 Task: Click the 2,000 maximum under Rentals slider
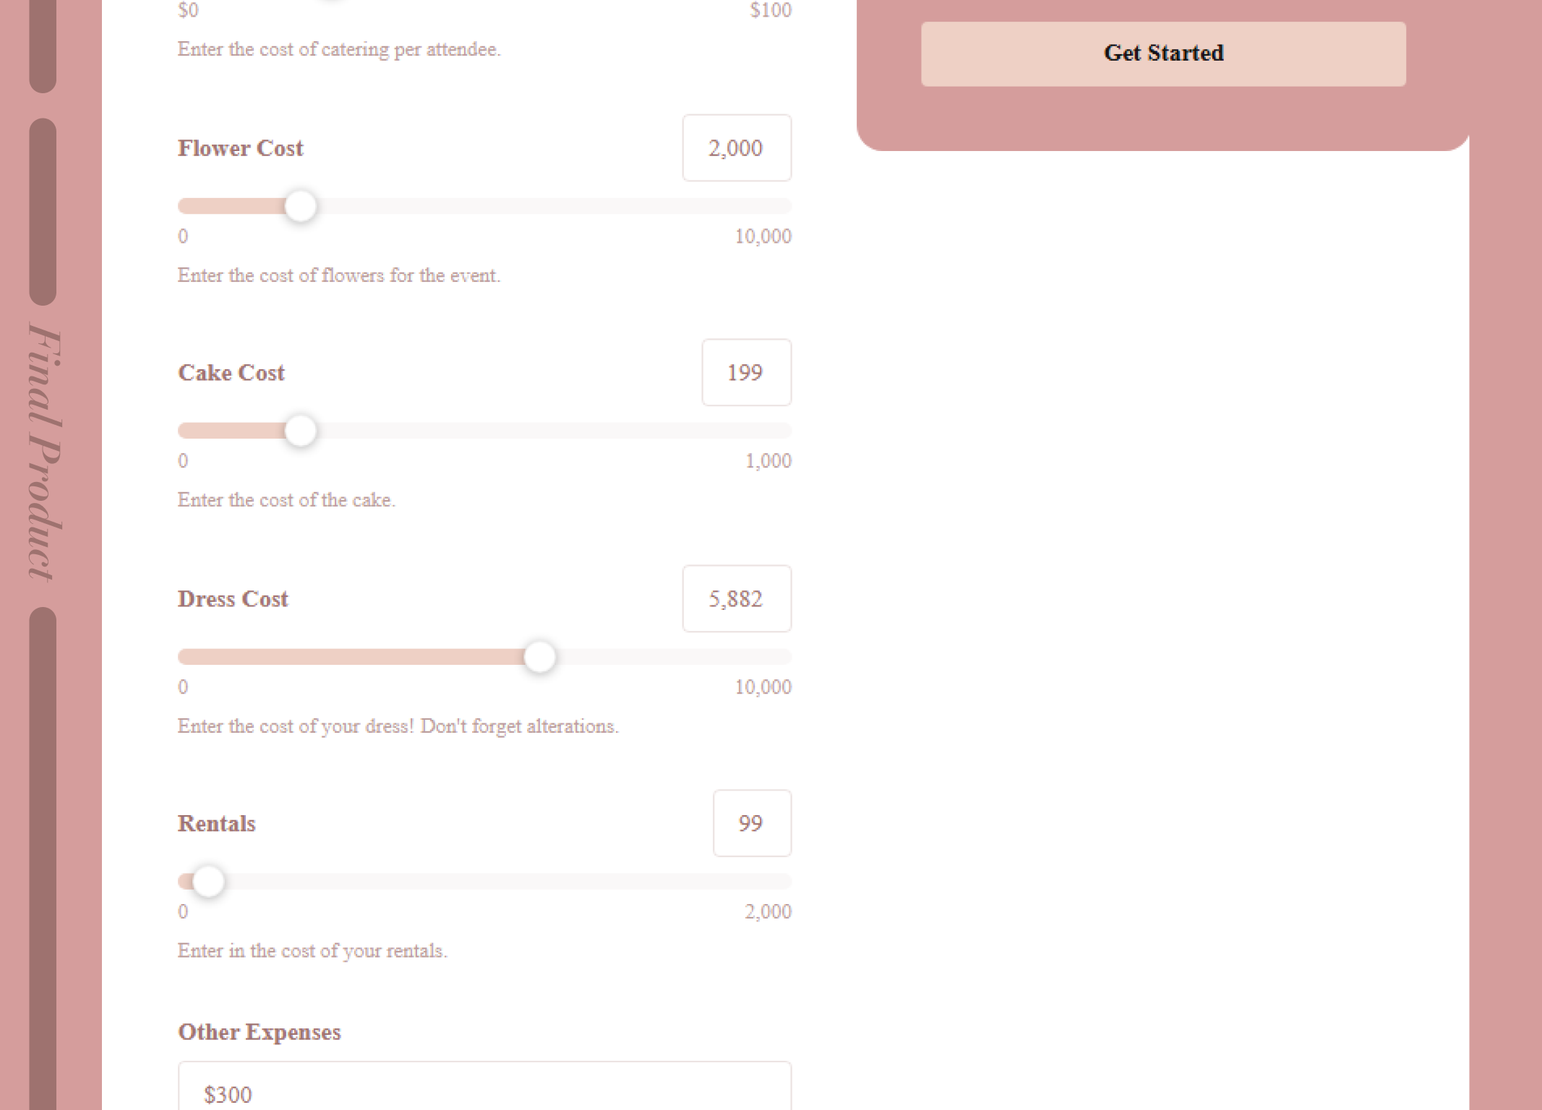[768, 912]
